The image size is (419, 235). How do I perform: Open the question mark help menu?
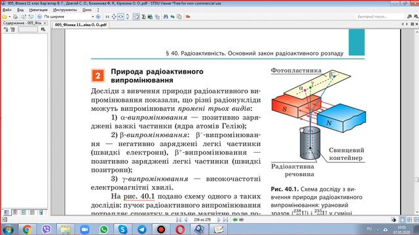(98, 10)
